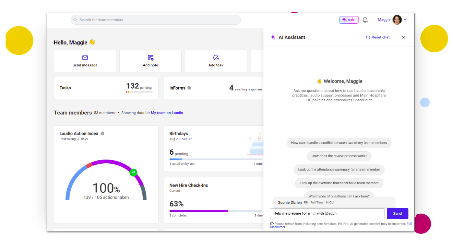
Task: Open the InForms awaiting responses card
Action: tap(214, 88)
